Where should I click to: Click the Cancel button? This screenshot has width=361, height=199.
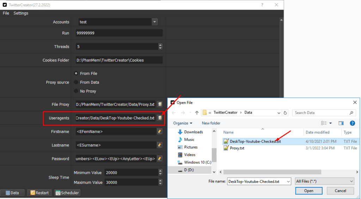[x=340, y=191]
